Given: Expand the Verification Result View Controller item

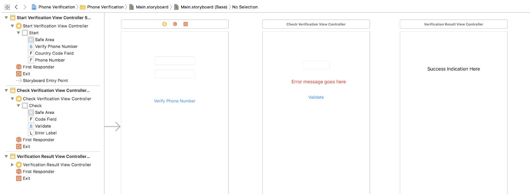Looking at the screenshot, I should [x=12, y=165].
